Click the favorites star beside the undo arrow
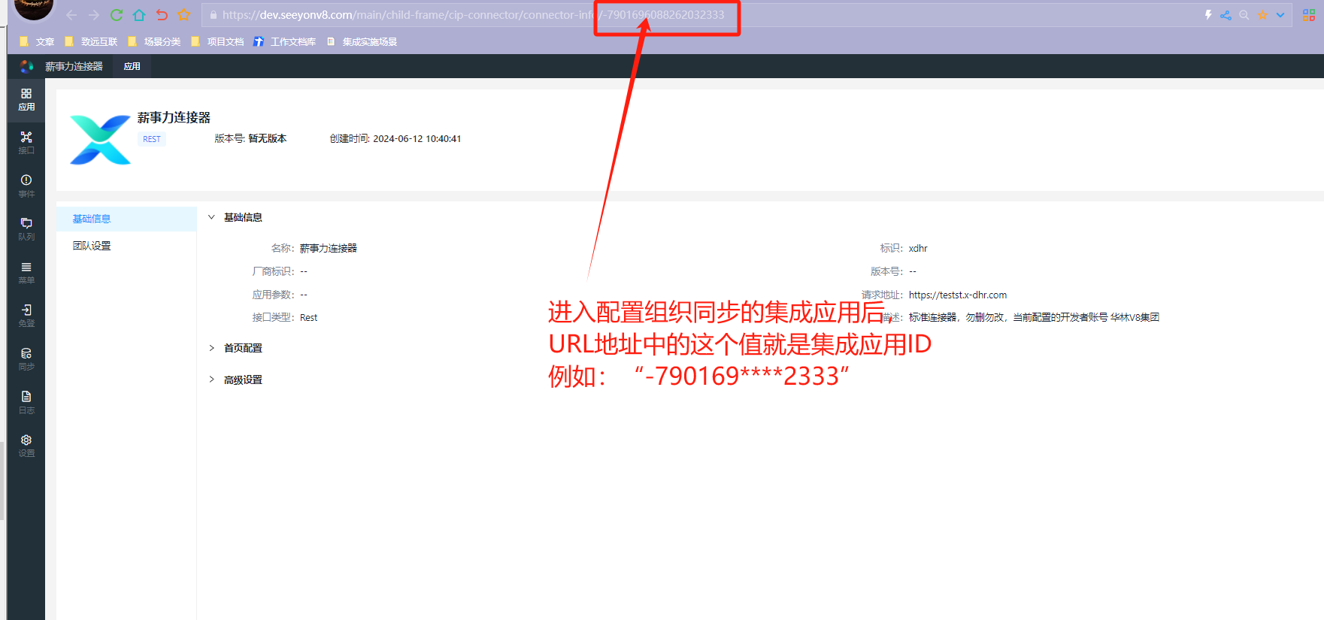Image resolution: width=1324 pixels, height=620 pixels. (x=184, y=15)
